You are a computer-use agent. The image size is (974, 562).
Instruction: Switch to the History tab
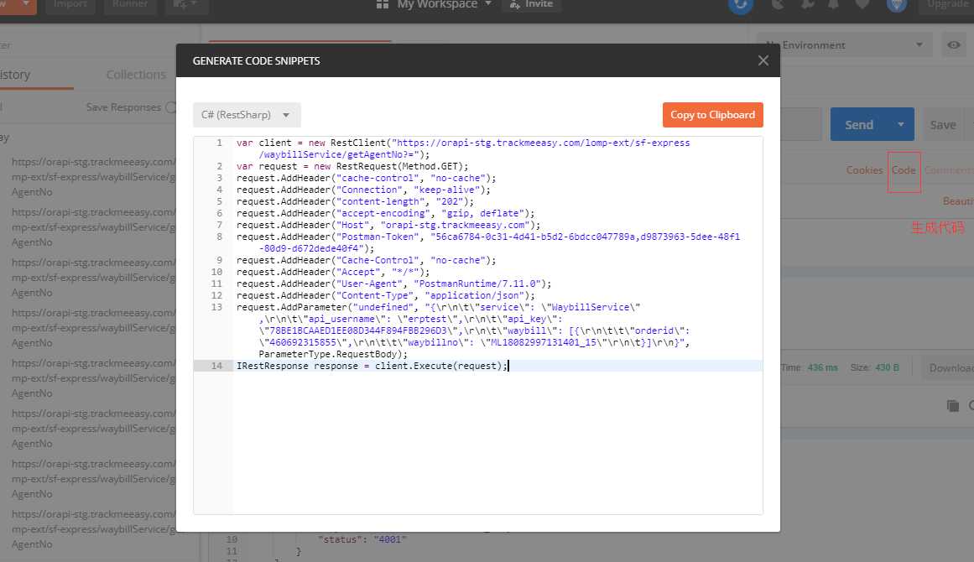(15, 75)
